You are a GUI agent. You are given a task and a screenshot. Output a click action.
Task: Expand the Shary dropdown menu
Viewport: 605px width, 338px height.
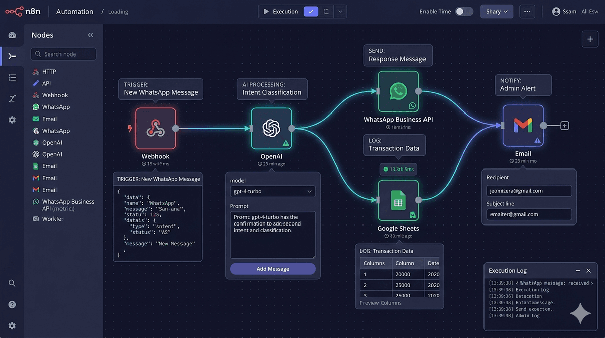pyautogui.click(x=497, y=11)
